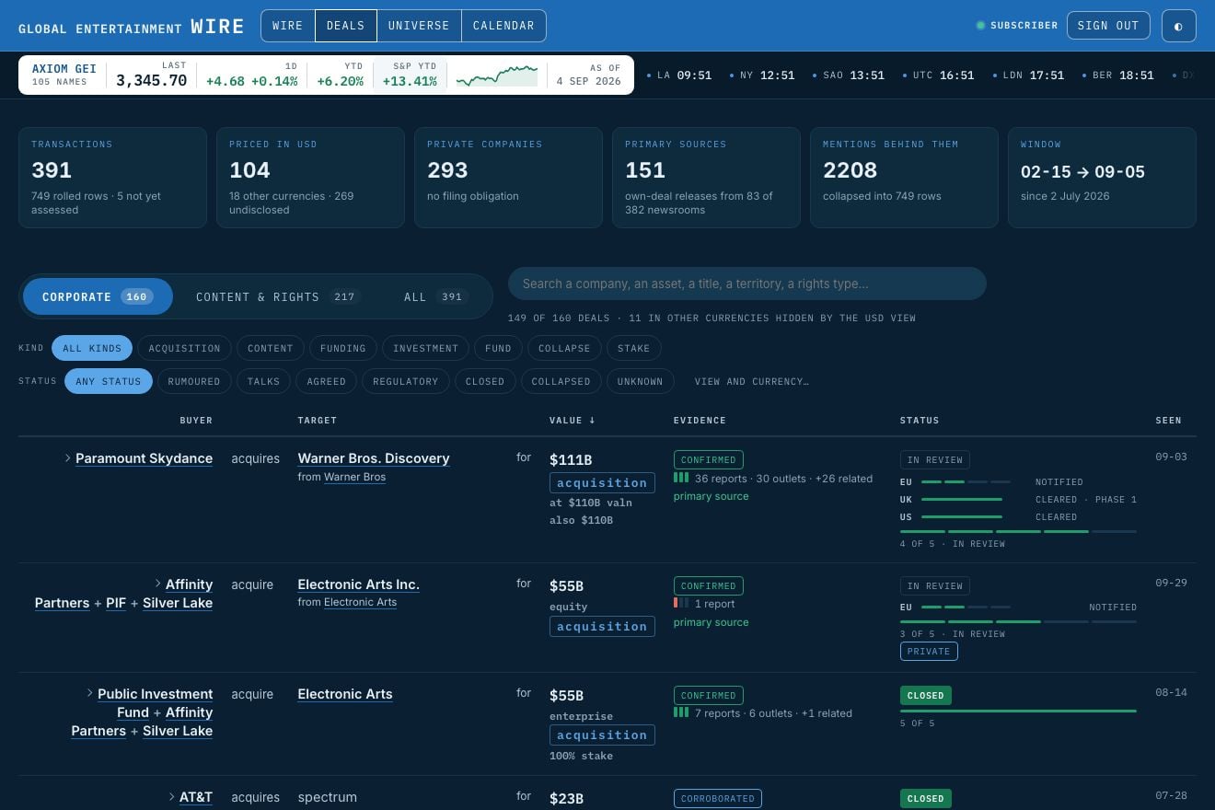The width and height of the screenshot is (1215, 810).
Task: Open the Transactions 391 summary card
Action: click(x=112, y=178)
